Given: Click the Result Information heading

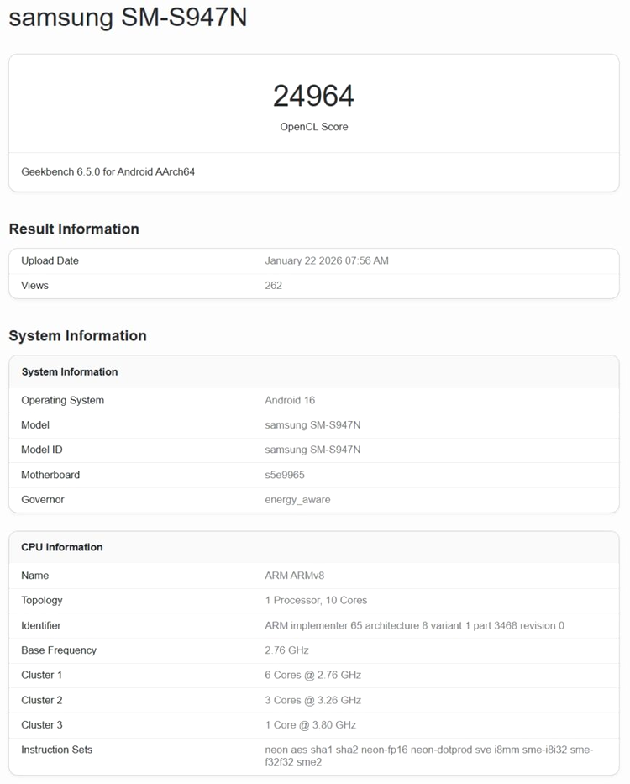Looking at the screenshot, I should (x=74, y=229).
